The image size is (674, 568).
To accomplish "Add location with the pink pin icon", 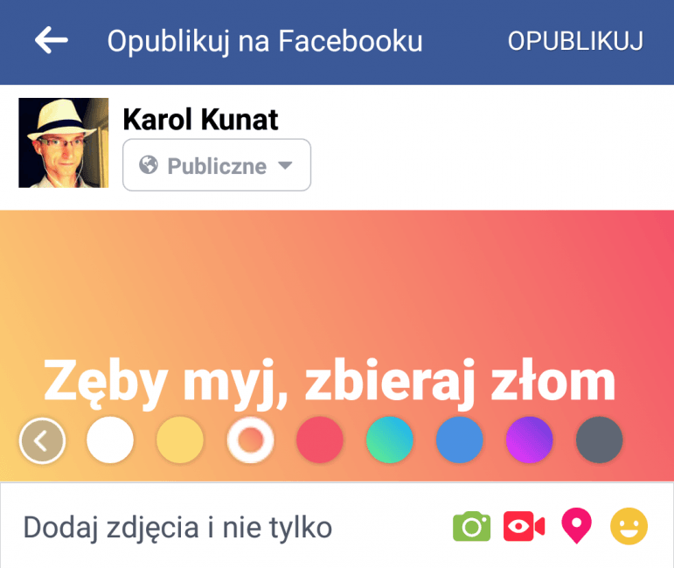I will (576, 525).
